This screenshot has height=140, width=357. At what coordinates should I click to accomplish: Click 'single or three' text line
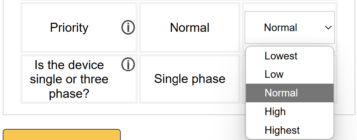coord(69,79)
